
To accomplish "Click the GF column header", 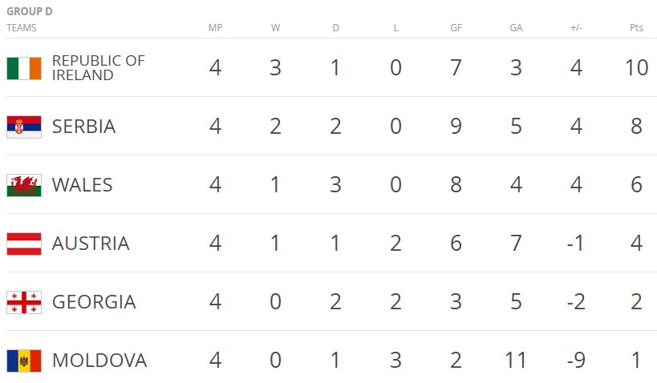I will pyautogui.click(x=456, y=27).
